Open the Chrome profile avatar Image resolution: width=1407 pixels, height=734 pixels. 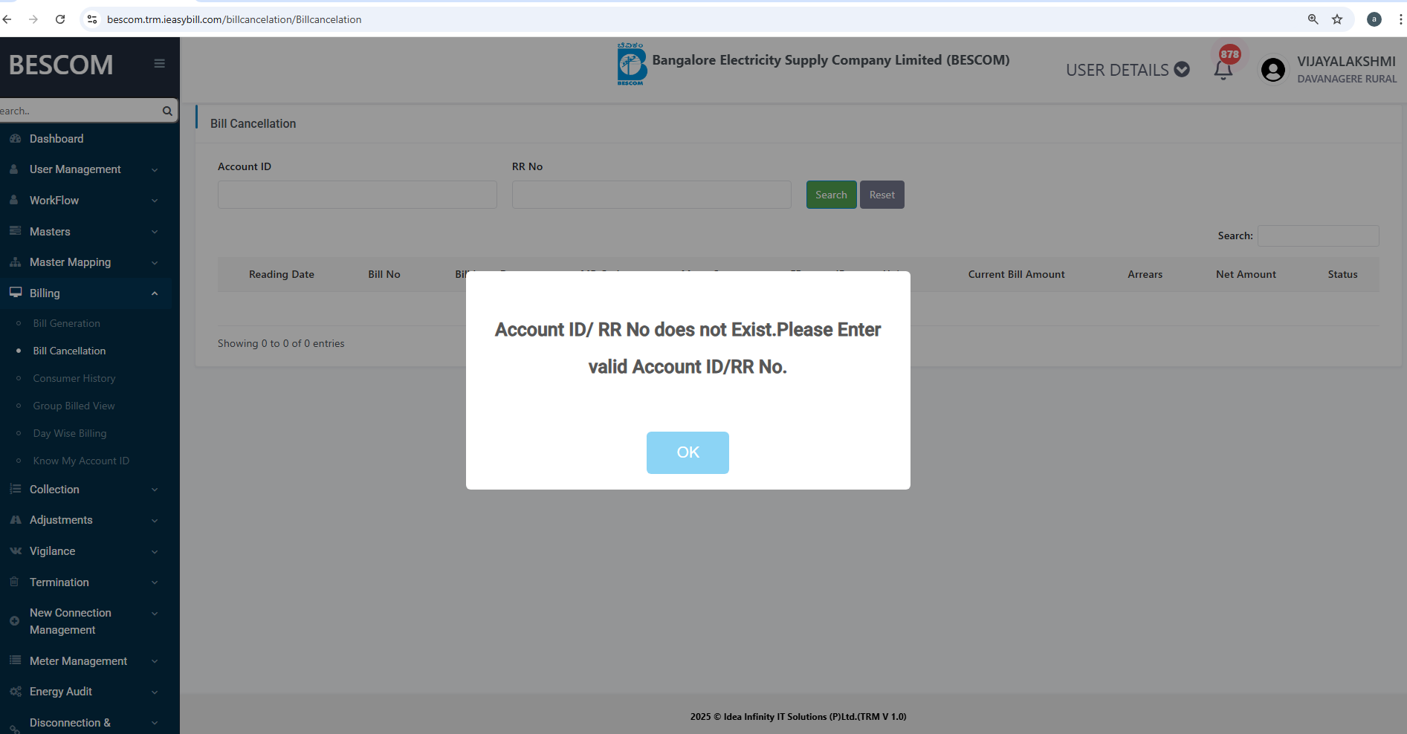1374,19
